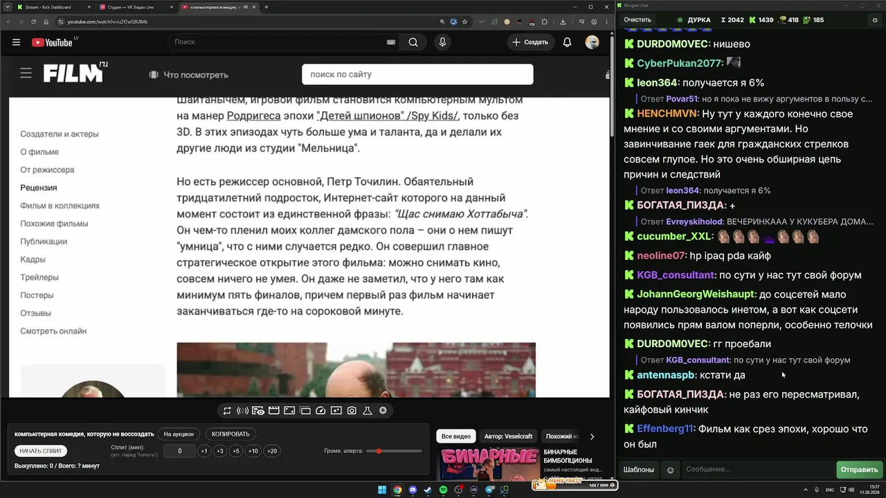This screenshot has height=498, width=886.
Task: Go to the 'Трейлеры' section
Action: 39,277
